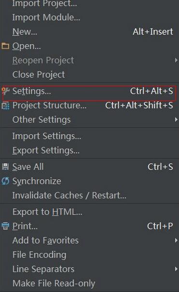Click the blue Synchronize arrows icon
This screenshot has height=292, width=179.
(x=5, y=181)
